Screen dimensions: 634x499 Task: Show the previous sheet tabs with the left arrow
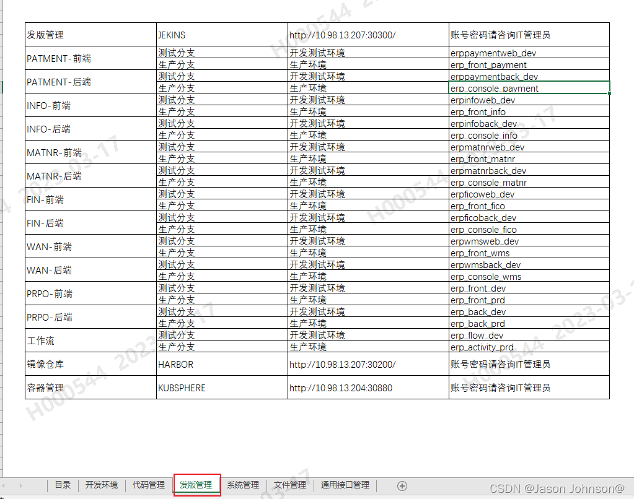pos(3,485)
